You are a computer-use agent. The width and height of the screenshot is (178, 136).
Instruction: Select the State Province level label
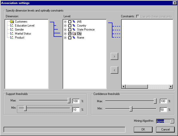(86, 30)
